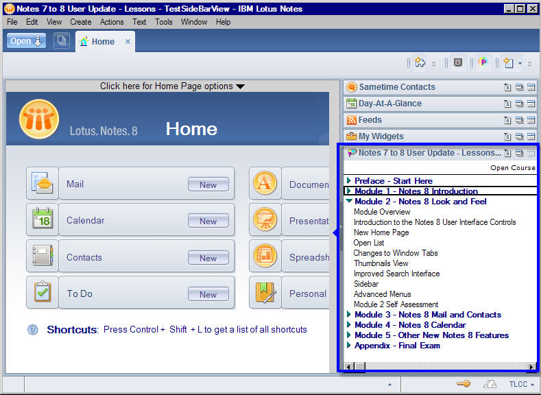The image size is (541, 395).
Task: Open the Mail envelope icon
Action: point(42,183)
